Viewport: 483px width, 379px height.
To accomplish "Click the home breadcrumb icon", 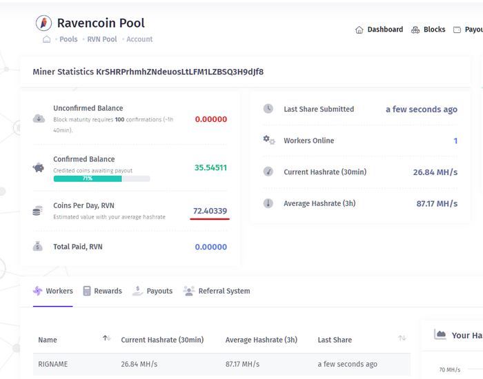I will click(x=46, y=39).
